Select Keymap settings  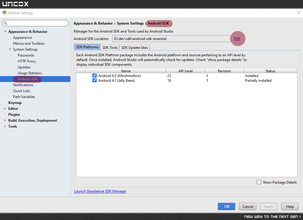click(15, 103)
